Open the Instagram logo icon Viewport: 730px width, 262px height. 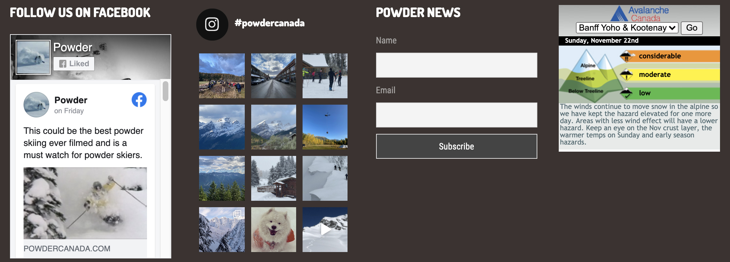(x=212, y=24)
